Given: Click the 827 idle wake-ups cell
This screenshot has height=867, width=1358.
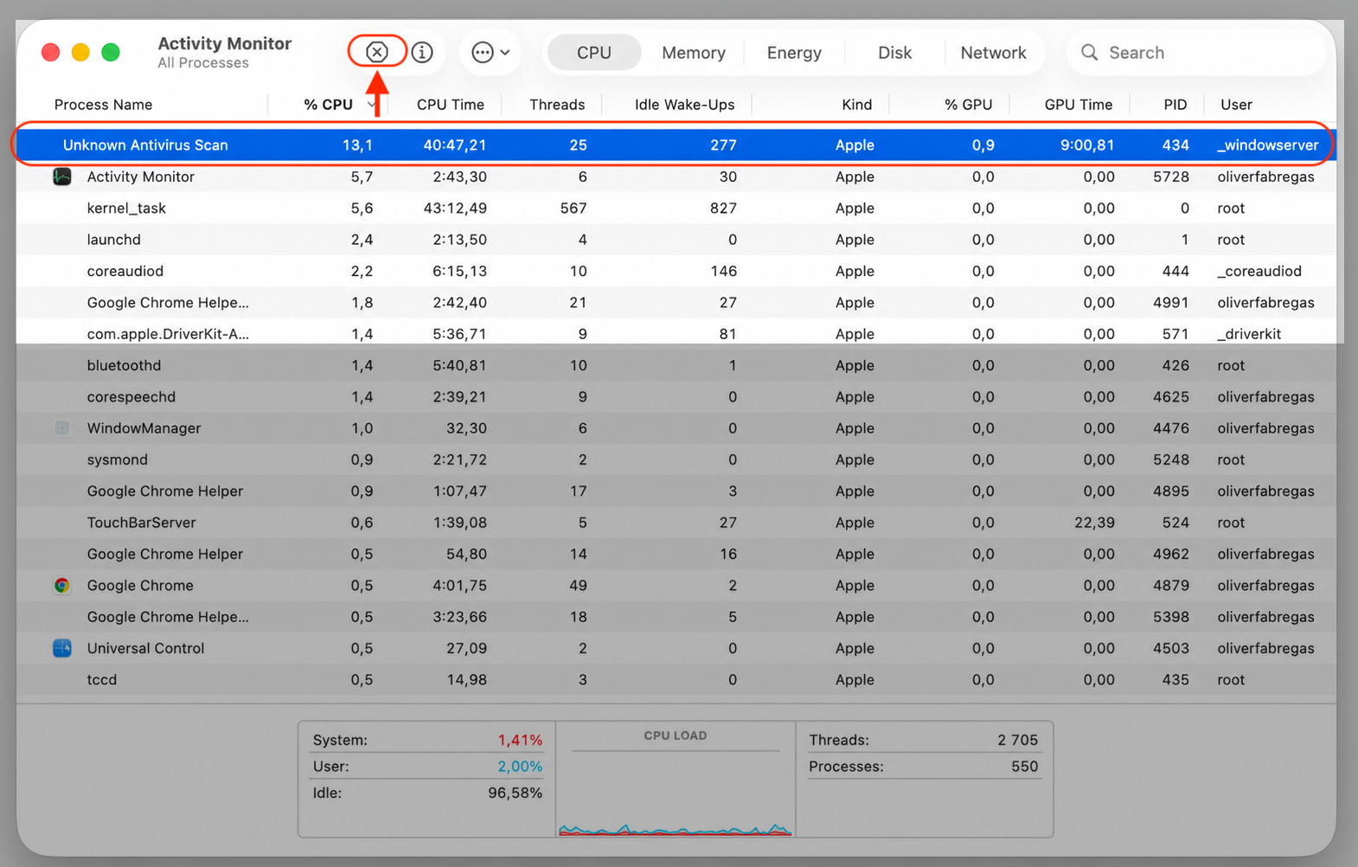Looking at the screenshot, I should click(x=723, y=209).
